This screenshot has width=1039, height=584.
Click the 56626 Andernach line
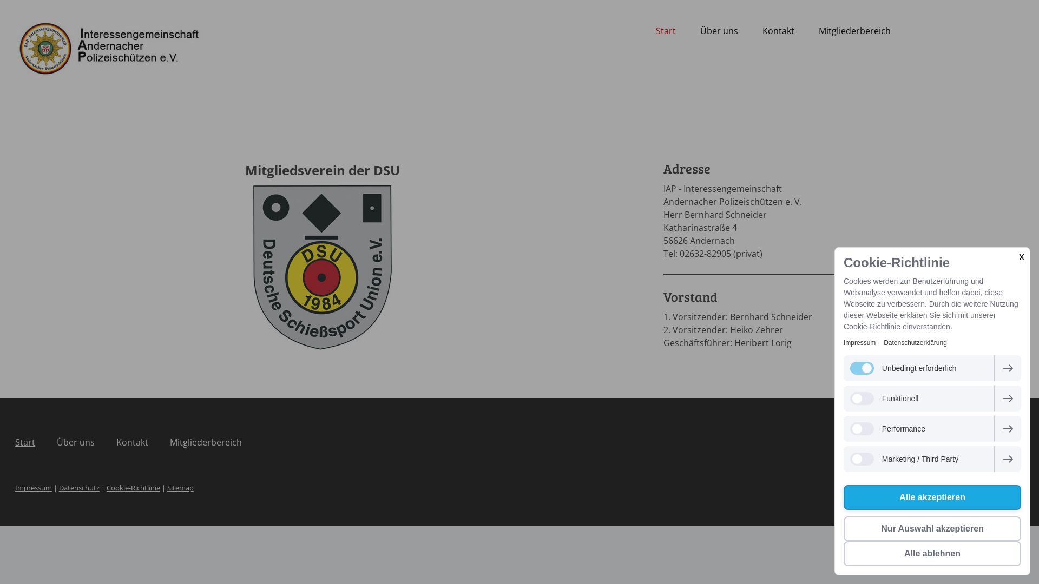click(699, 241)
